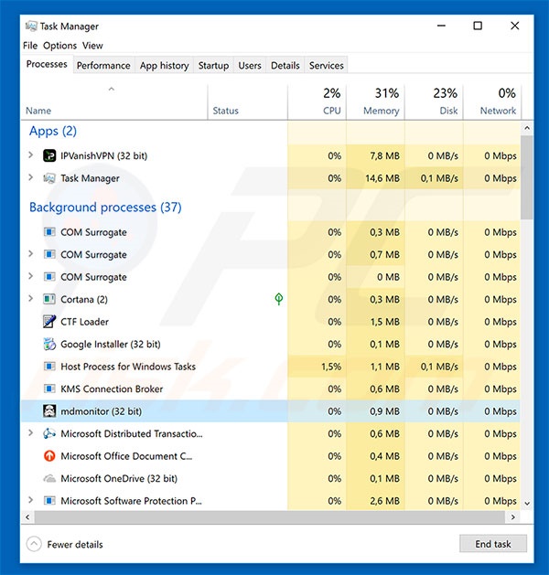
Task: Expand the Cortana (2) group
Action: (x=31, y=299)
